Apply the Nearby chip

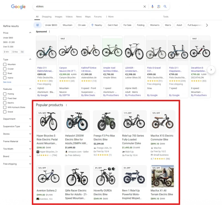click(x=97, y=25)
